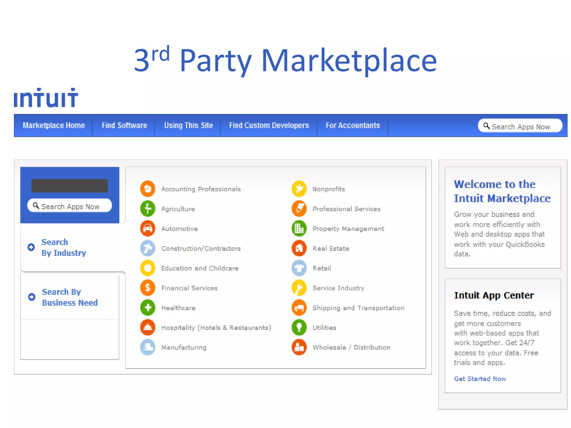Click the Hospitality serving dish icon
The width and height of the screenshot is (571, 428).
[x=148, y=327]
